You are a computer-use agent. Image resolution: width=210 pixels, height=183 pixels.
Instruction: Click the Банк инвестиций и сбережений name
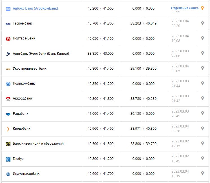coord(38,144)
